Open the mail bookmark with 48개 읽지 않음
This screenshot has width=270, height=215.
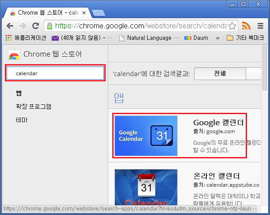click(x=82, y=38)
